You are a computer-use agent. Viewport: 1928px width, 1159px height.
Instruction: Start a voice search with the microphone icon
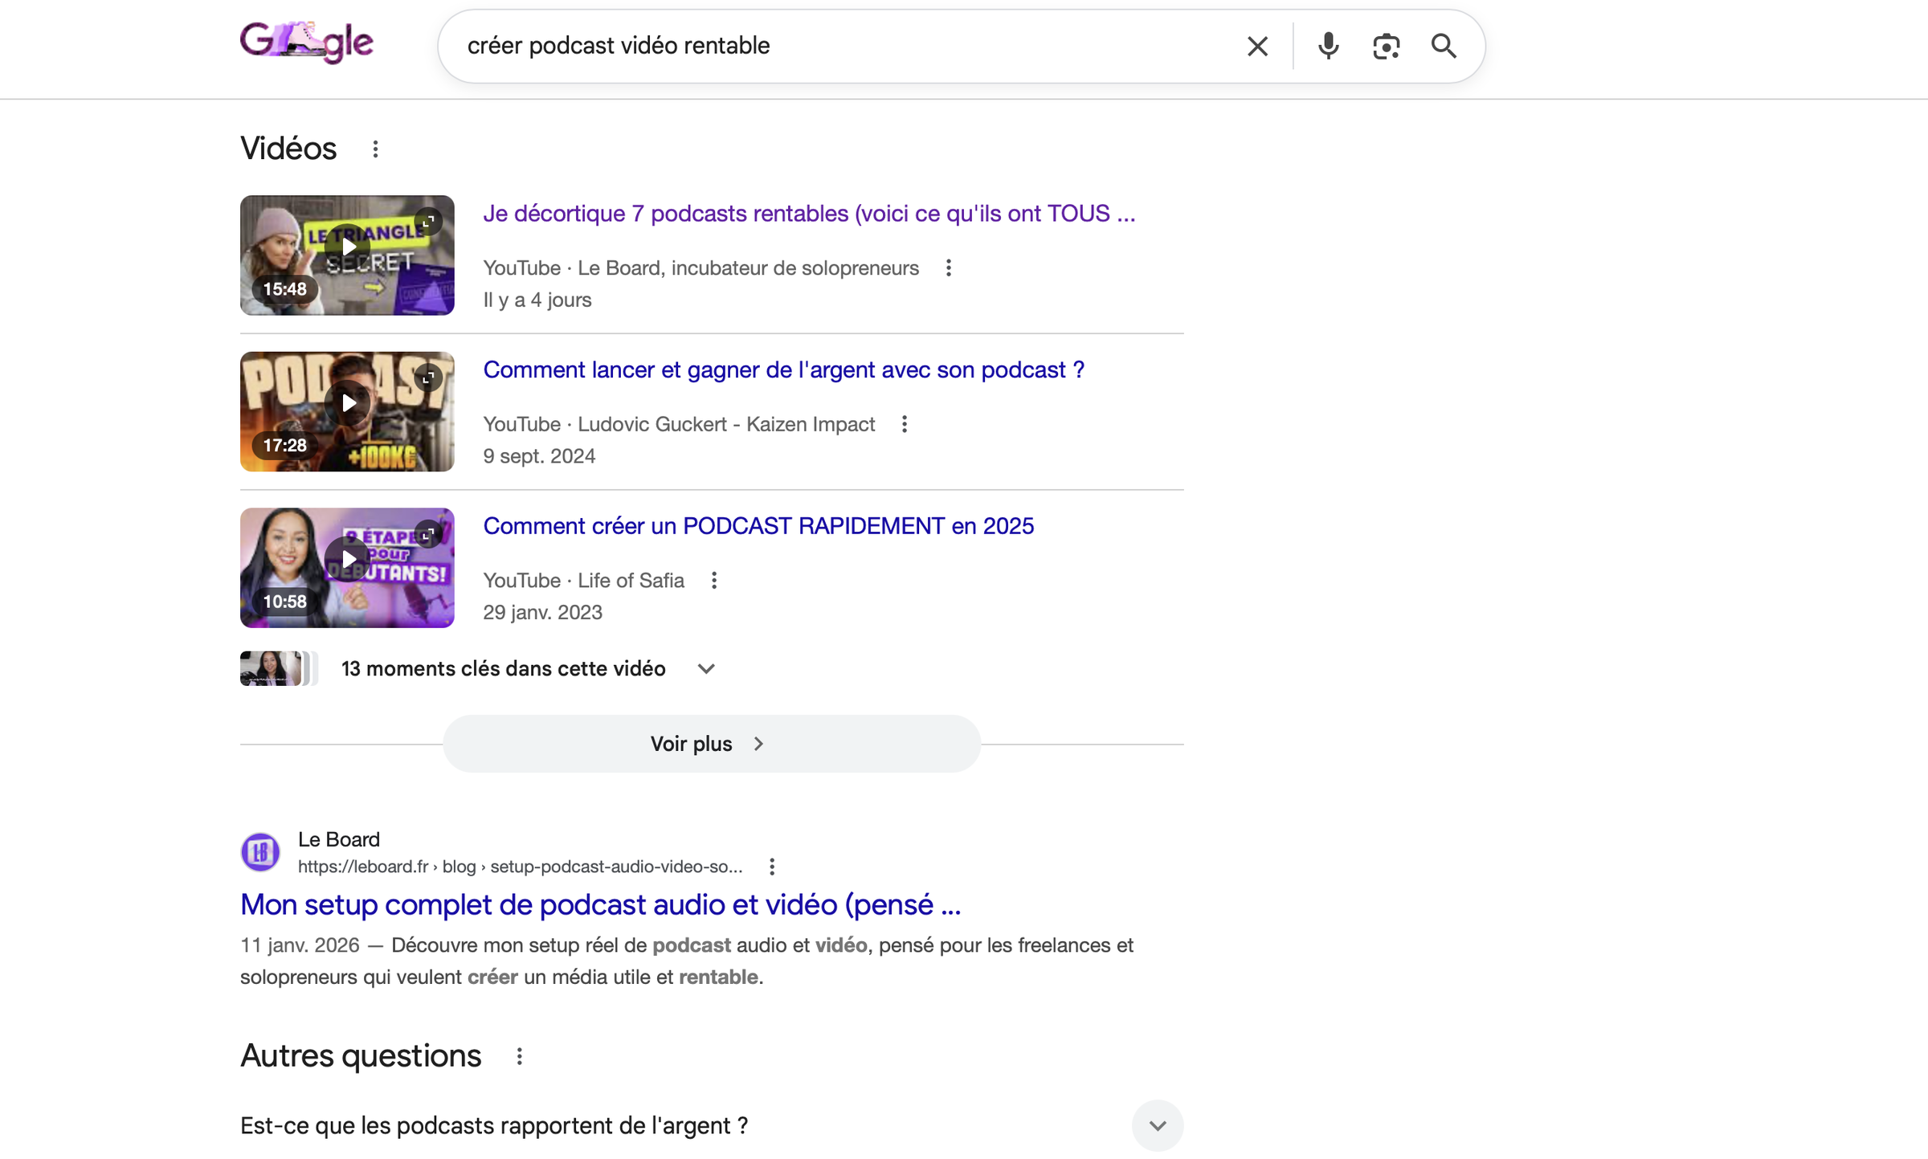coord(1328,46)
